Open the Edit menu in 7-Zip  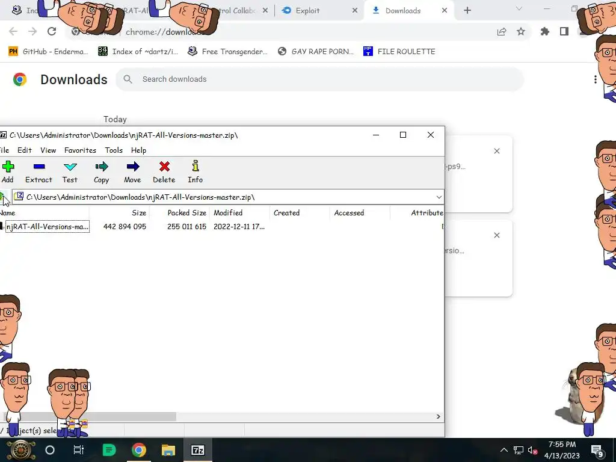point(24,150)
